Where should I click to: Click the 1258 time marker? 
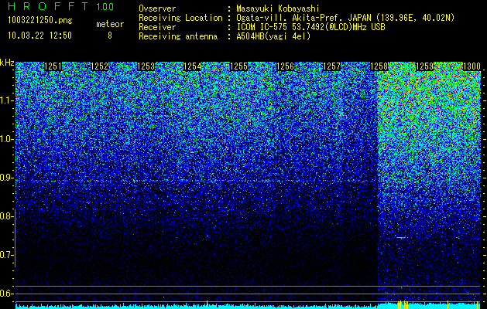tap(379, 66)
